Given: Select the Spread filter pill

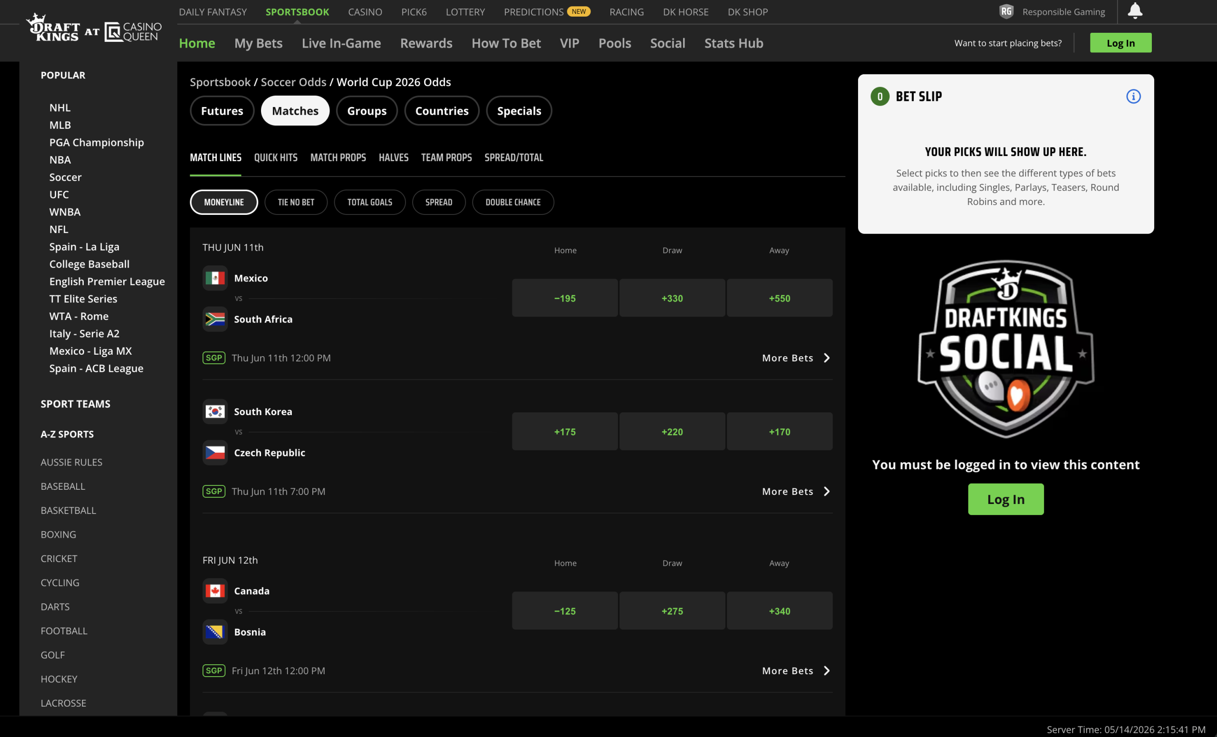Looking at the screenshot, I should tap(439, 202).
